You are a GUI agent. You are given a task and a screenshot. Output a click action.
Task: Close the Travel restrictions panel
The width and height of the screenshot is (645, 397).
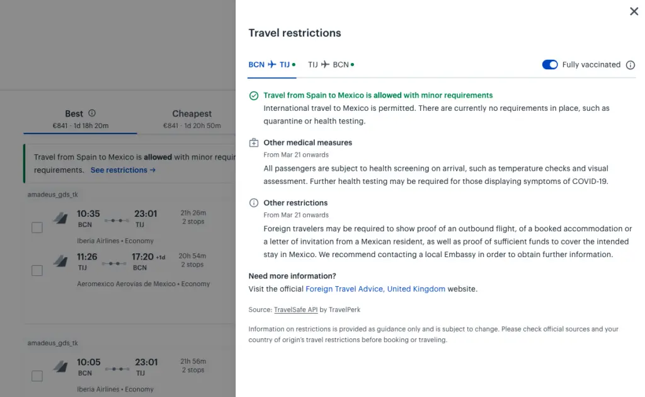(634, 11)
